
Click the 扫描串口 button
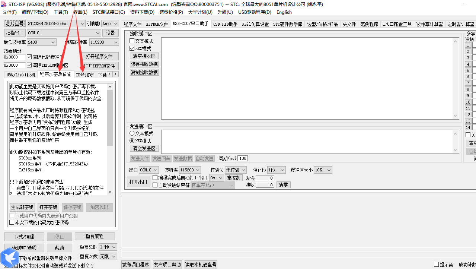[x=15, y=33]
